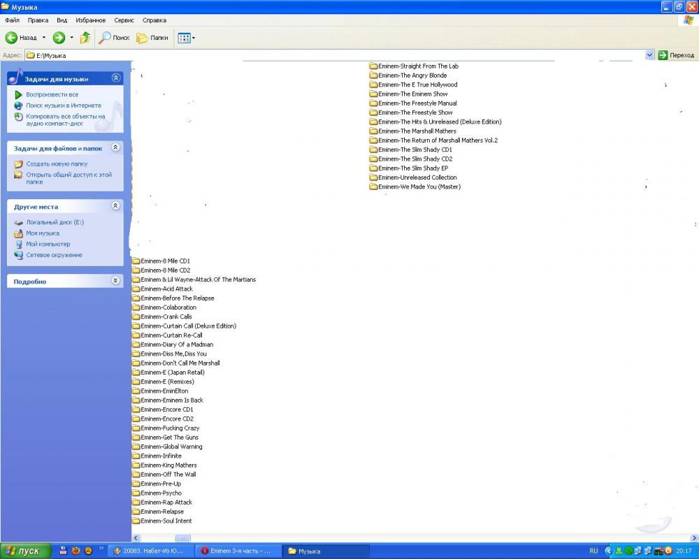Select Eminem-Soul Intent folder icon
The height and width of the screenshot is (559, 699).
pyautogui.click(x=136, y=521)
